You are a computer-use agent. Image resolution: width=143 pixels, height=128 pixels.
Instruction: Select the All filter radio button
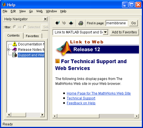pos(15,27)
